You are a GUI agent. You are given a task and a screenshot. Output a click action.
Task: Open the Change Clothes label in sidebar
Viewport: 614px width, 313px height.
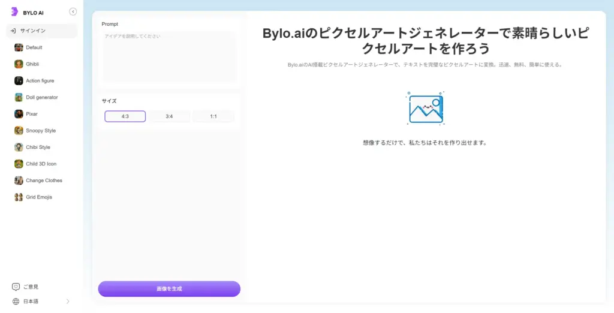(44, 180)
